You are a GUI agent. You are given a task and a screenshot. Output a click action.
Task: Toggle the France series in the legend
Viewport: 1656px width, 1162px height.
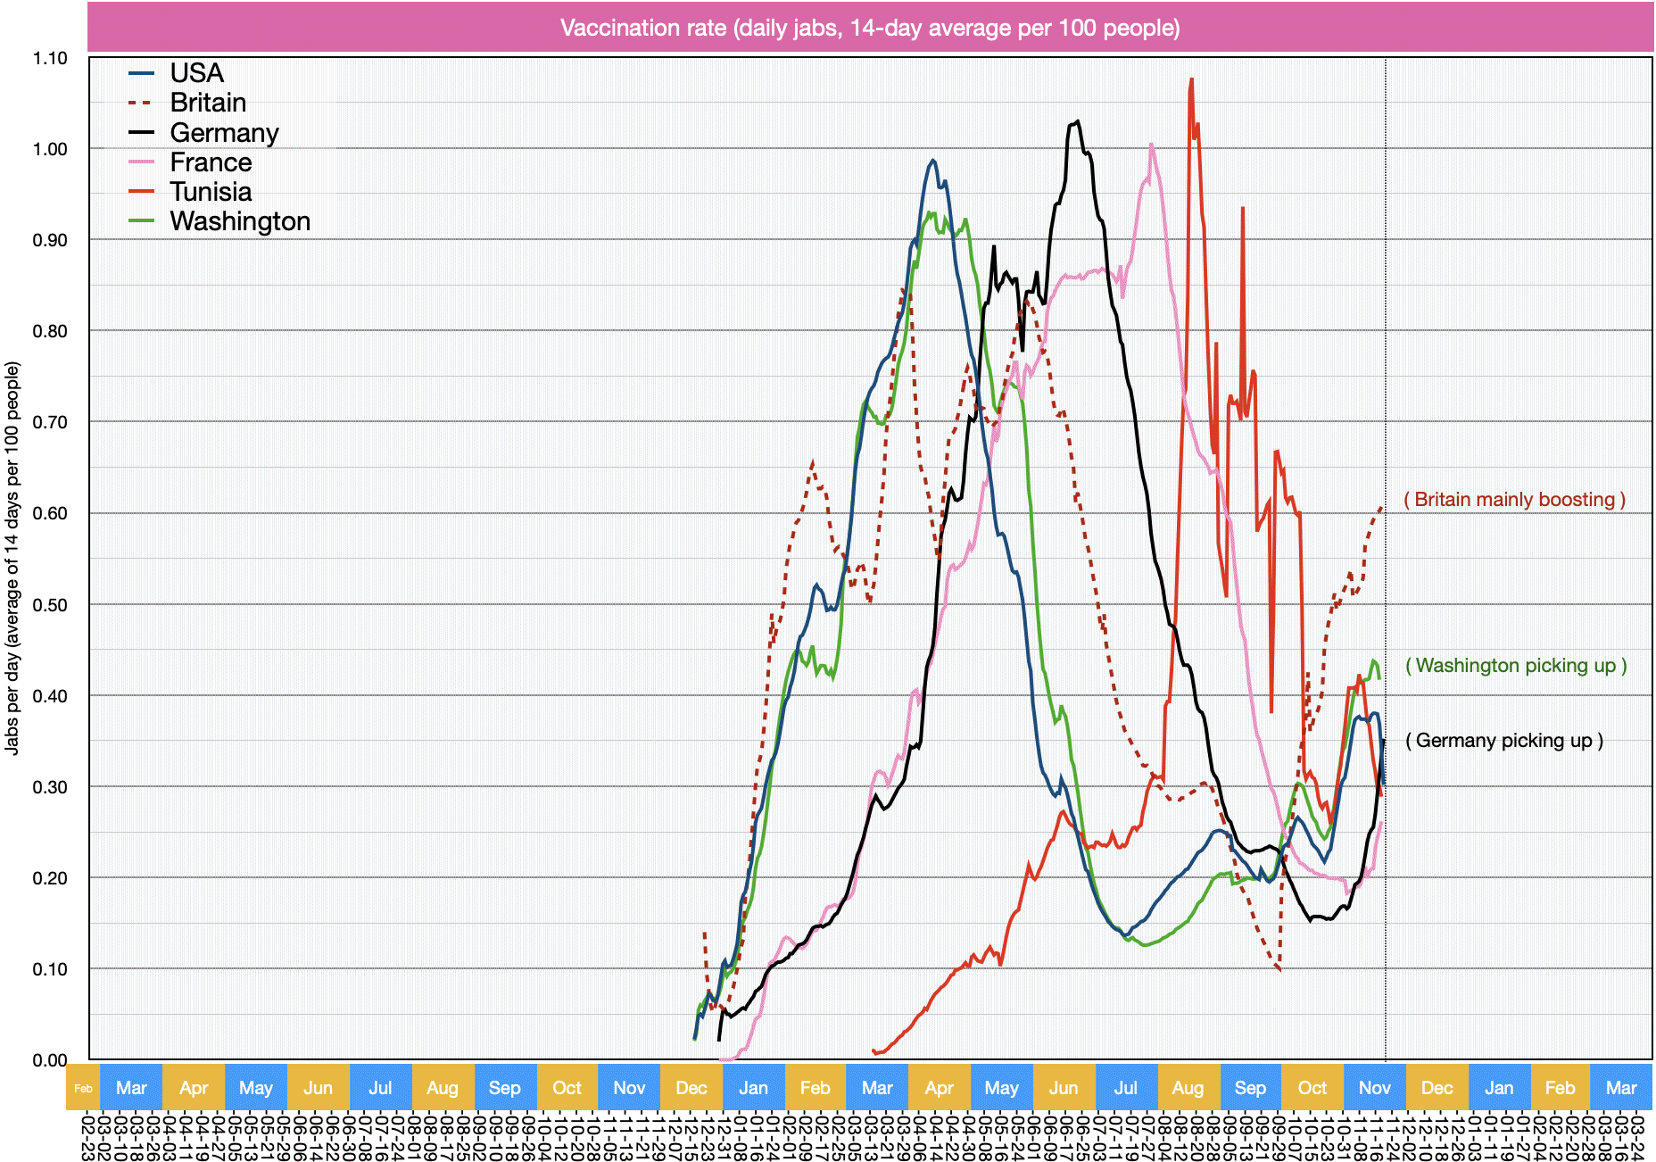click(x=211, y=162)
